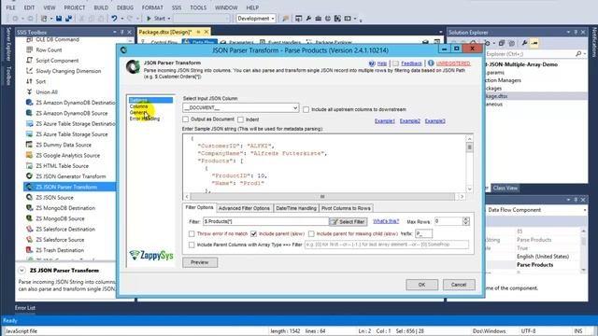Image resolution: width=598 pixels, height=336 pixels.
Task: Click the search magnifier in Solution Explorer
Action: click(x=578, y=54)
